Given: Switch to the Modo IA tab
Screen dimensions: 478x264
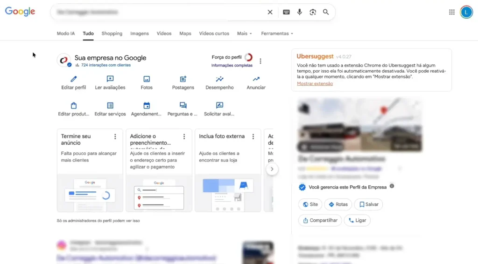Looking at the screenshot, I should [66, 34].
